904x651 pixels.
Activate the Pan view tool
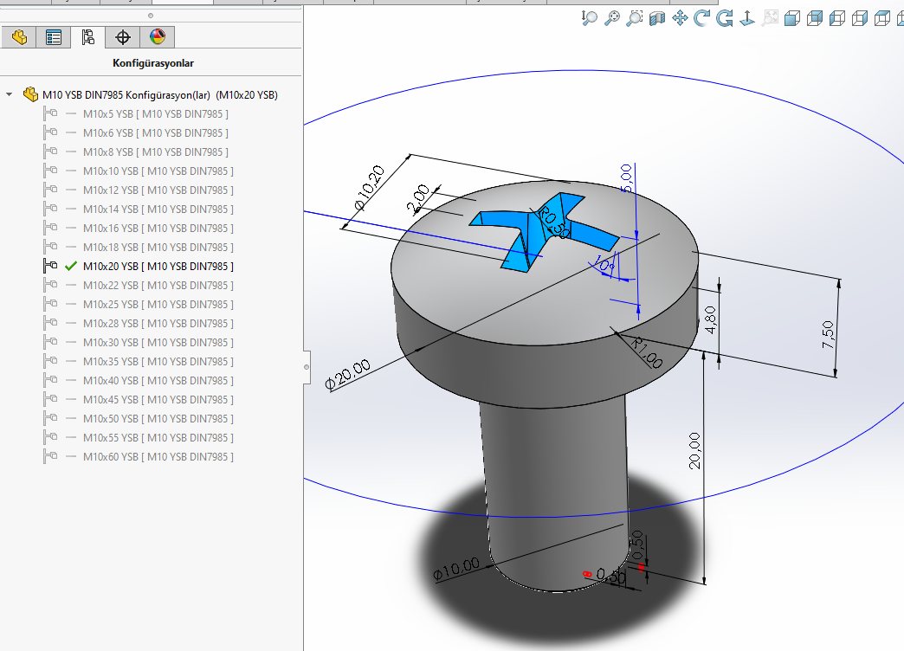[x=680, y=18]
